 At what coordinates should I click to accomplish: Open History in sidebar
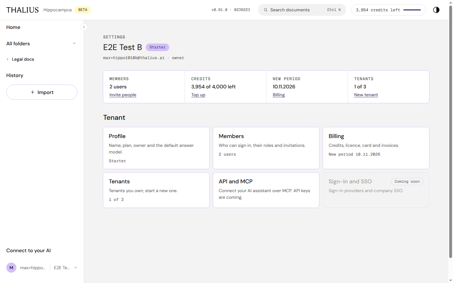coord(15,75)
